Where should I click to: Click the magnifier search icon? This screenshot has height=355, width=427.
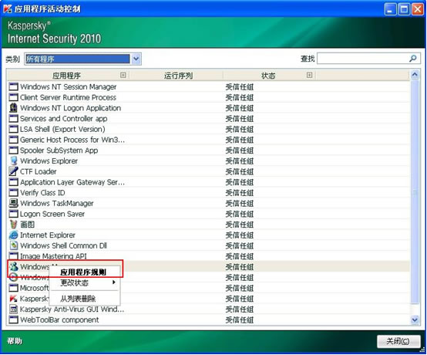pyautogui.click(x=413, y=59)
